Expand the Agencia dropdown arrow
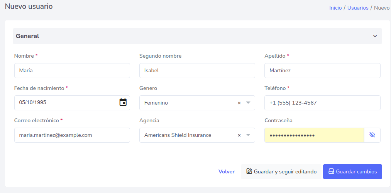The width and height of the screenshot is (391, 193). [x=248, y=135]
